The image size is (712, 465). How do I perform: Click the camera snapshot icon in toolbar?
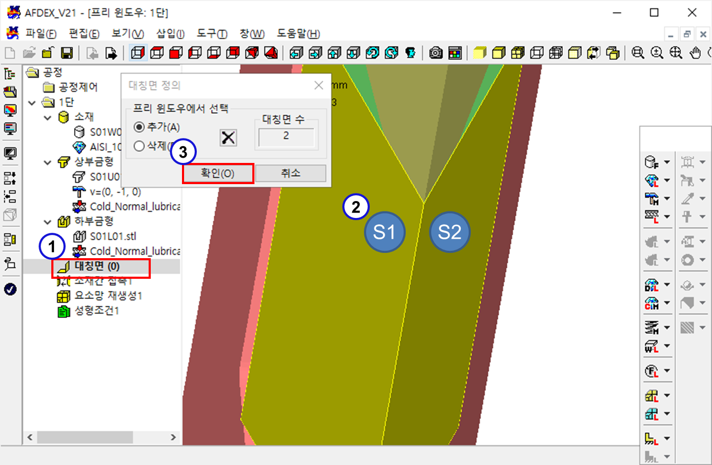coord(435,53)
